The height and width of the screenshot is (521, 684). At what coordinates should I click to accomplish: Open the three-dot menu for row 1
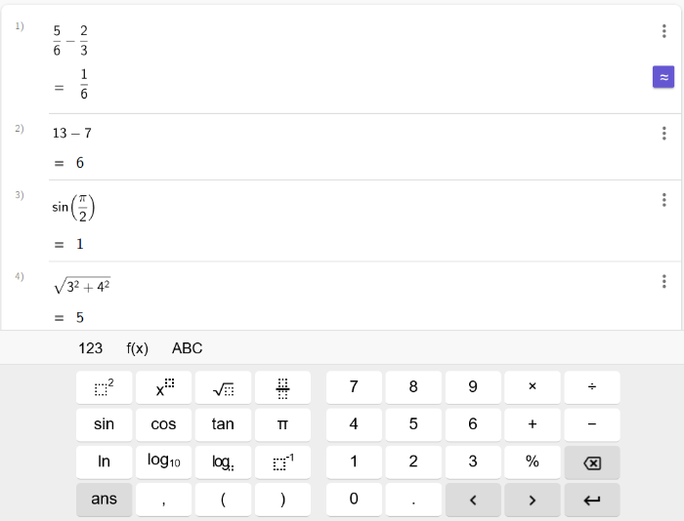point(663,31)
